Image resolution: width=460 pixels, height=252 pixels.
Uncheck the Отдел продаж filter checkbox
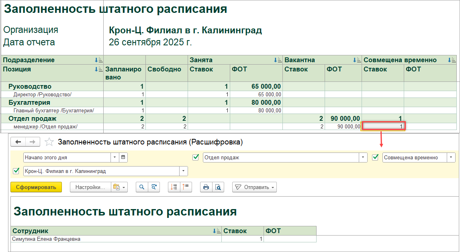196,158
